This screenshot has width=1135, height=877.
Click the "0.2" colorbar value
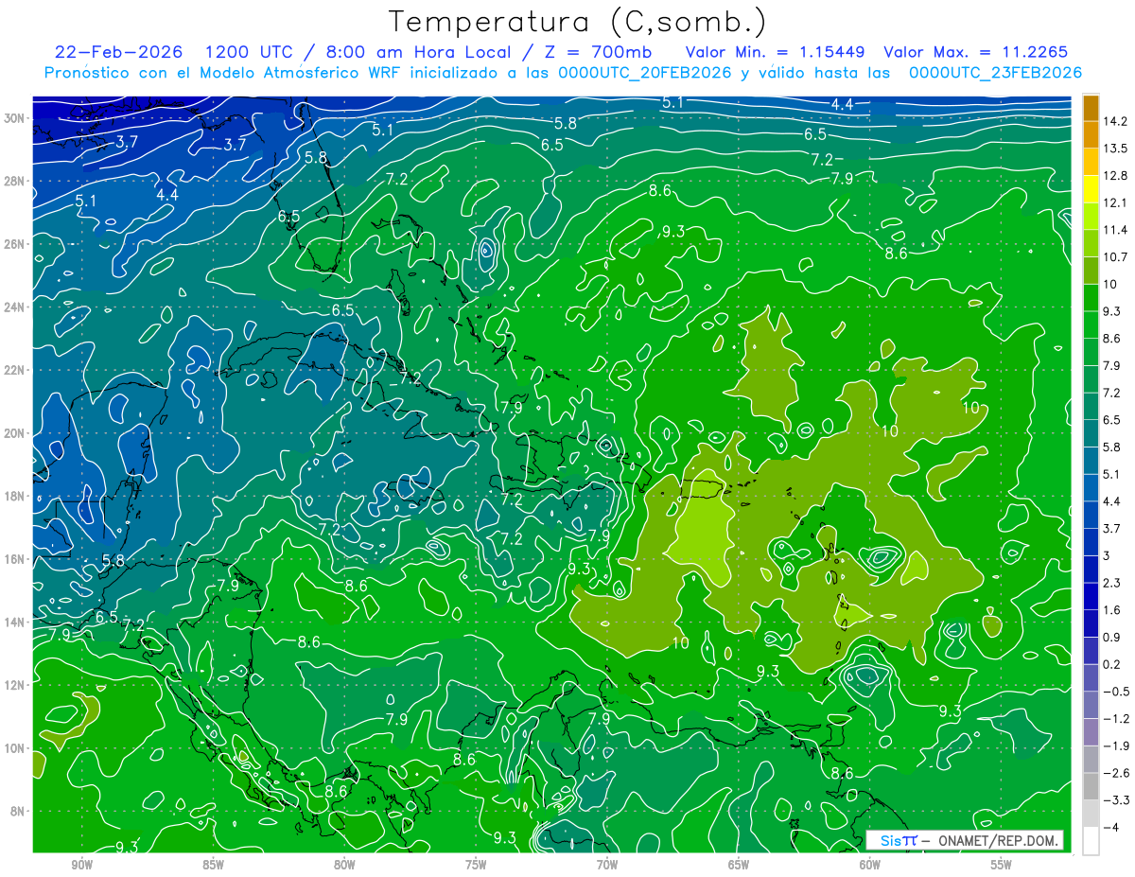(1113, 664)
